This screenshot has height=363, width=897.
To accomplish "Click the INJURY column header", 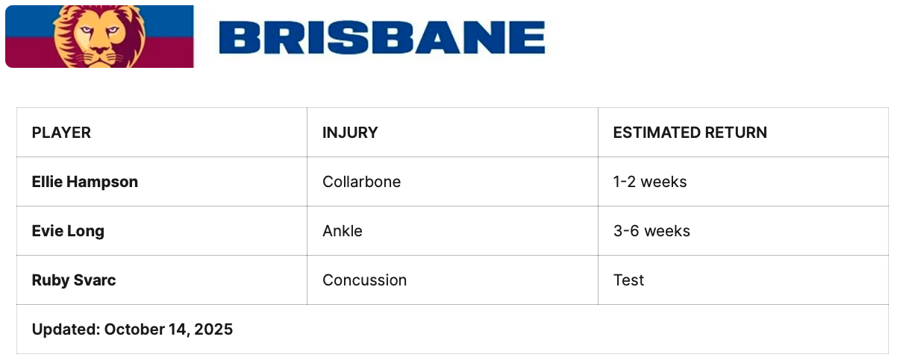I will (x=350, y=133).
